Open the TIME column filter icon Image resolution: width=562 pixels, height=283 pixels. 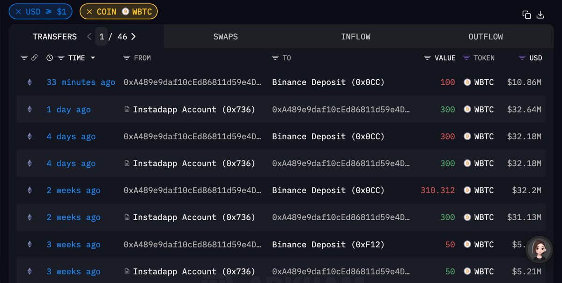point(61,58)
